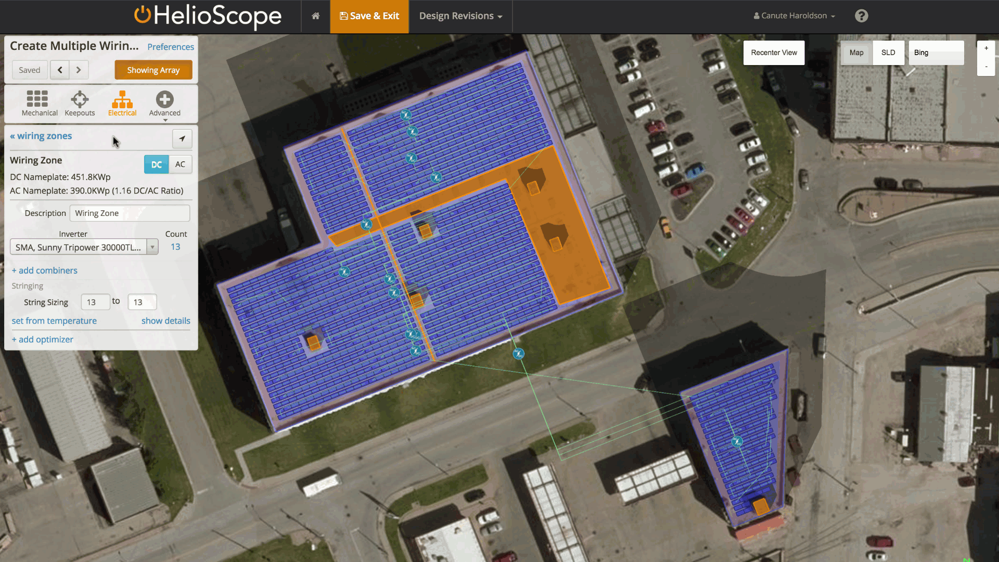Click the home icon in the header
The height and width of the screenshot is (562, 999).
pyautogui.click(x=315, y=16)
